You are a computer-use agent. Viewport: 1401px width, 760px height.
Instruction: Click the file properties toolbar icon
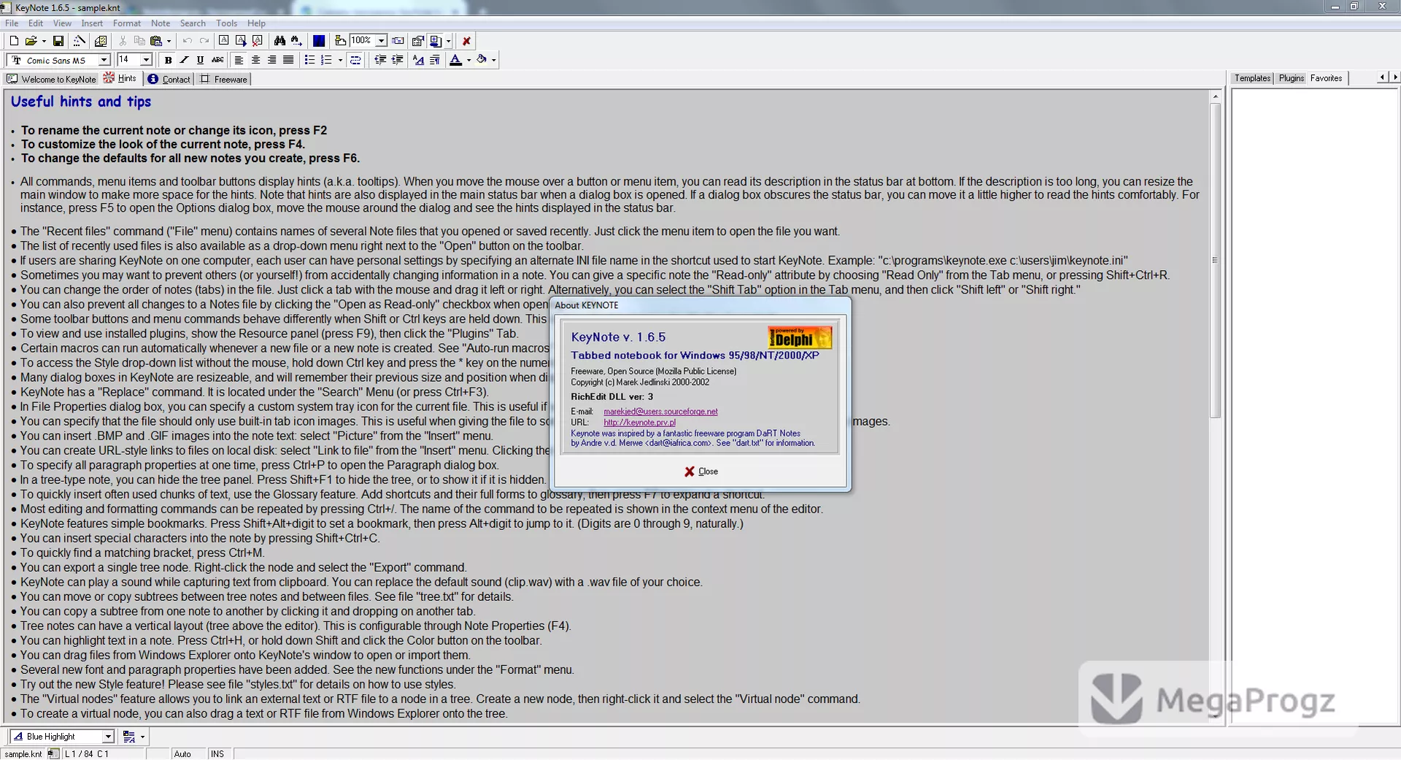(101, 41)
